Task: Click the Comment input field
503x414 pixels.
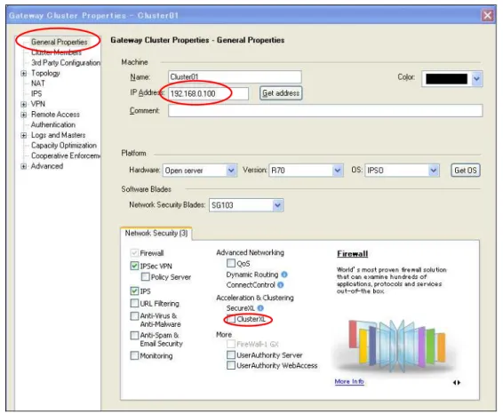Action: click(x=325, y=111)
